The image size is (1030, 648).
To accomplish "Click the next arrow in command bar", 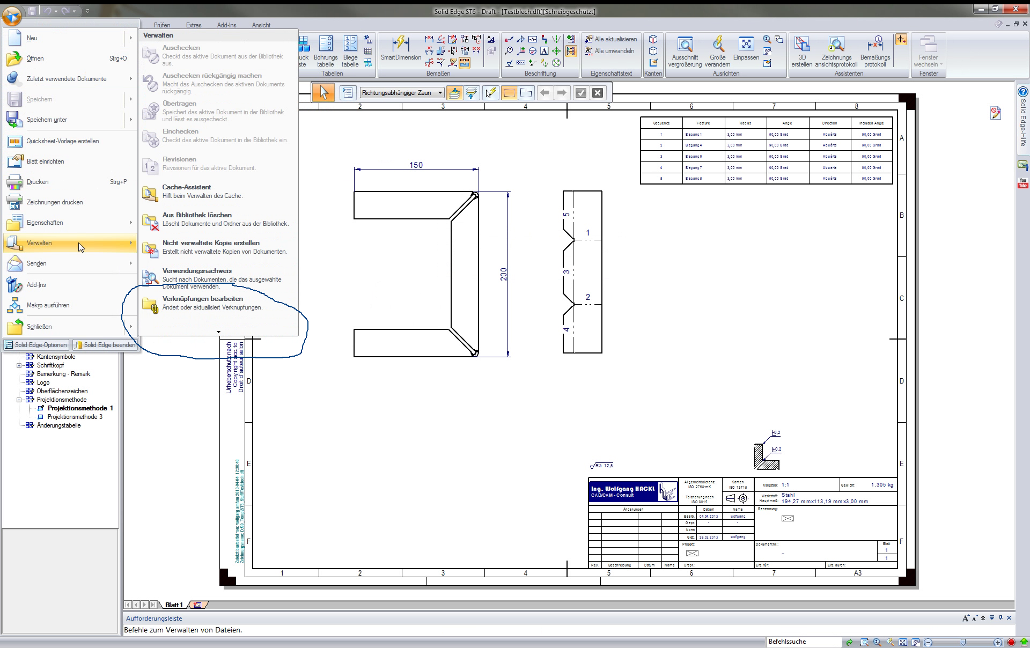I will [562, 93].
